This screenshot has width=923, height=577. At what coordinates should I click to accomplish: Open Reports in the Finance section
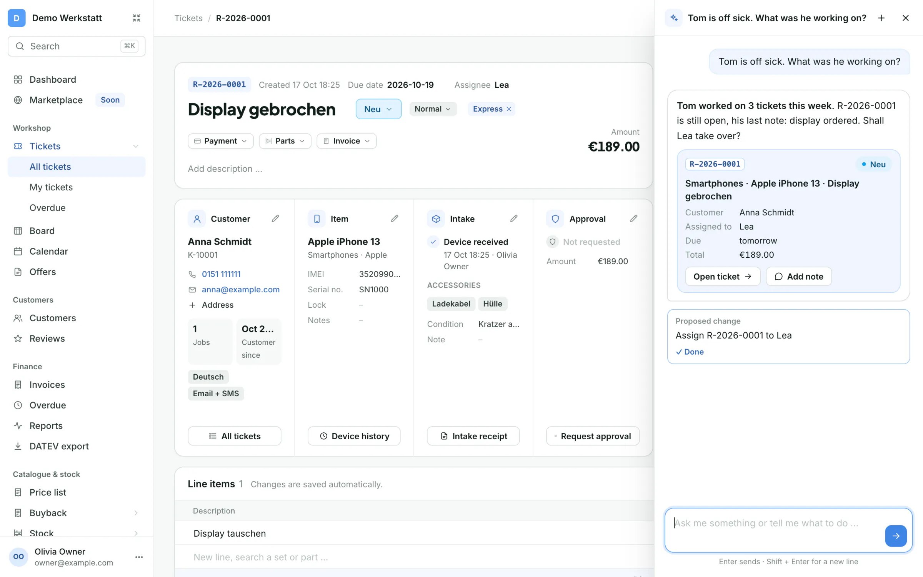pos(77,425)
